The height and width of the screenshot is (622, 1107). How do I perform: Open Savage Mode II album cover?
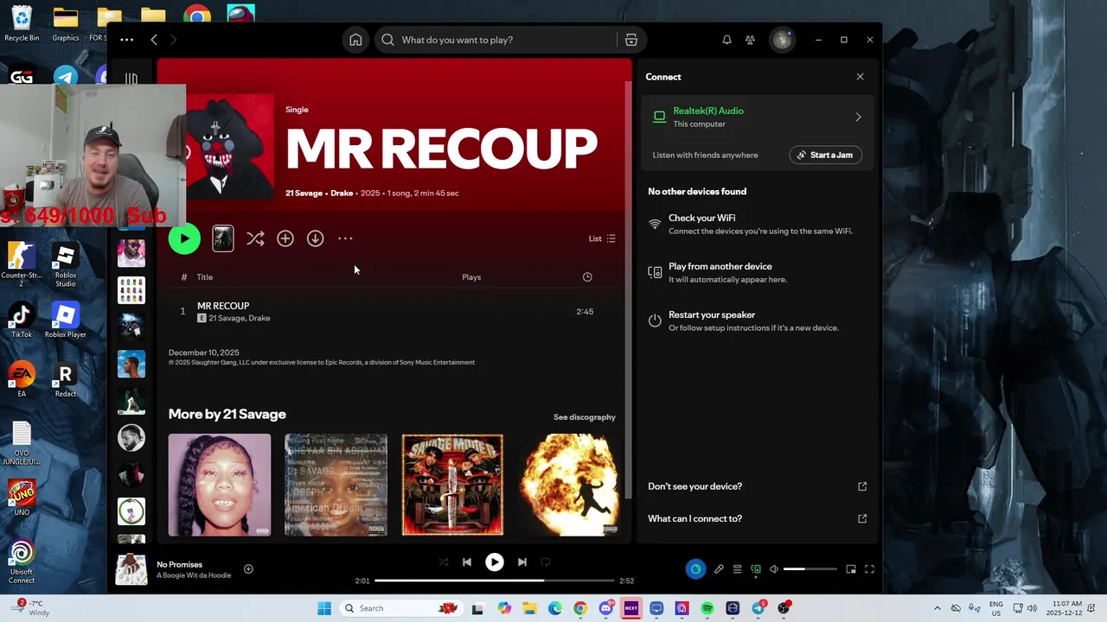(452, 485)
